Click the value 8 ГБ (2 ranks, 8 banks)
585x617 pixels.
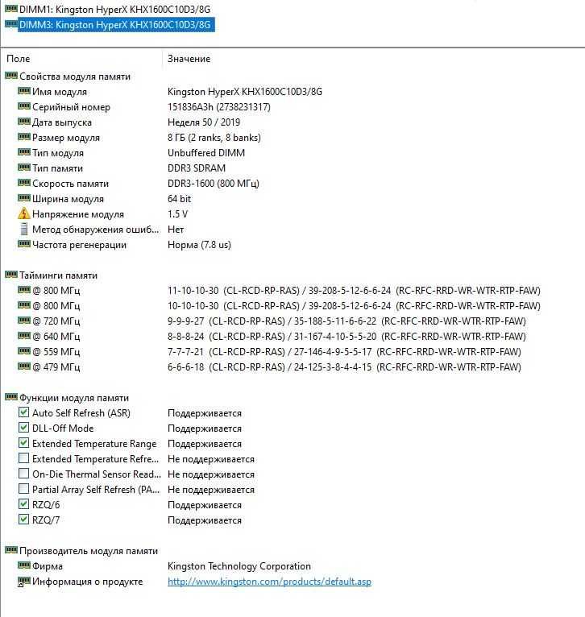coord(214,138)
